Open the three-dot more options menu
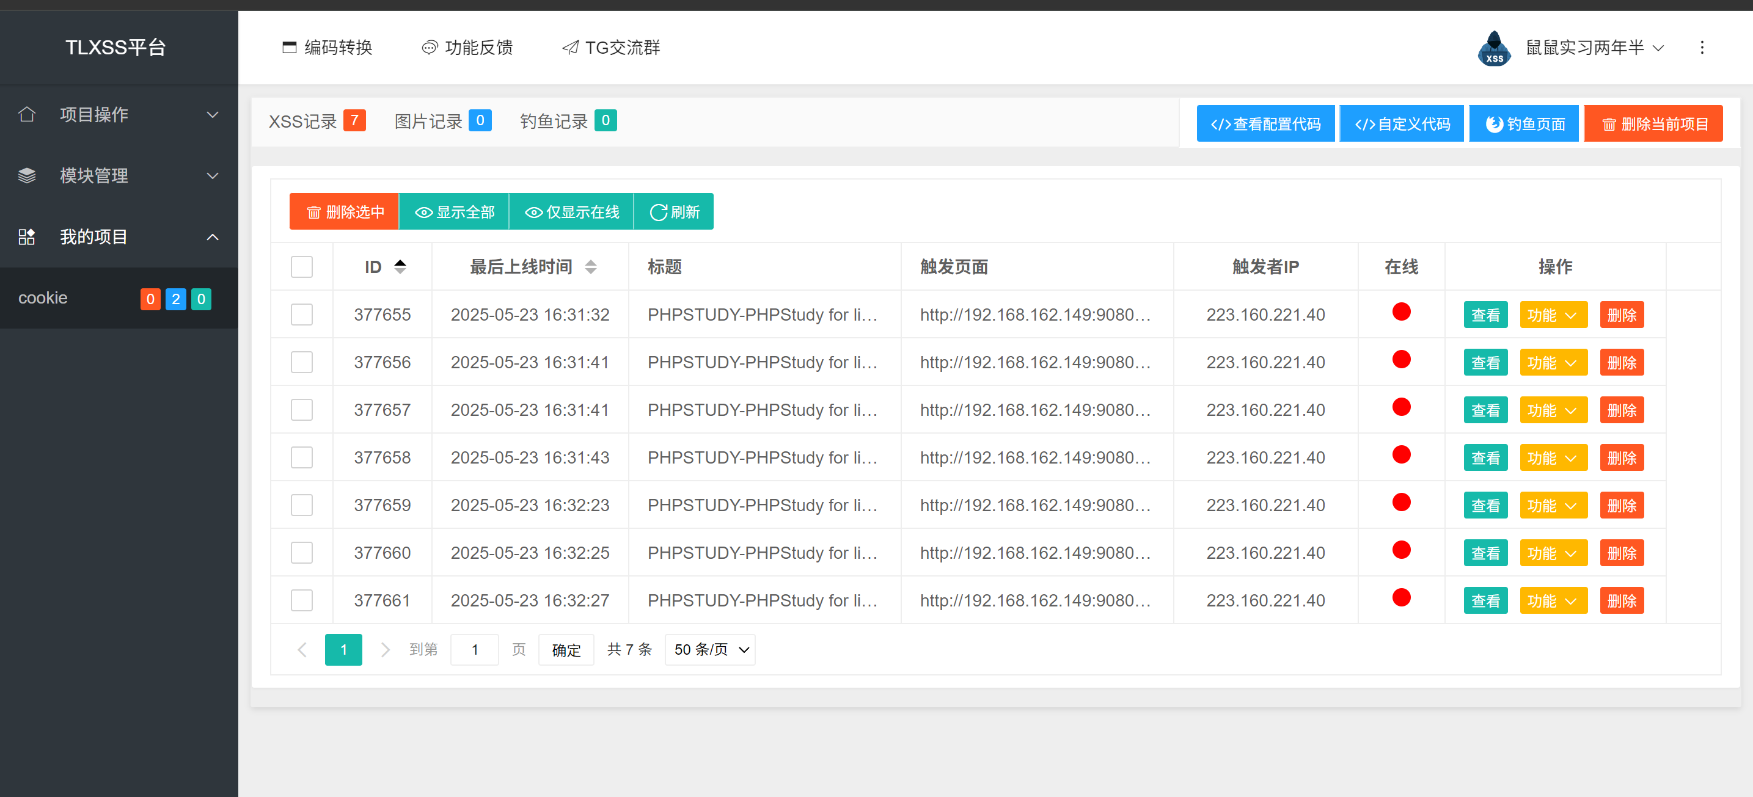Image resolution: width=1753 pixels, height=797 pixels. tap(1701, 48)
